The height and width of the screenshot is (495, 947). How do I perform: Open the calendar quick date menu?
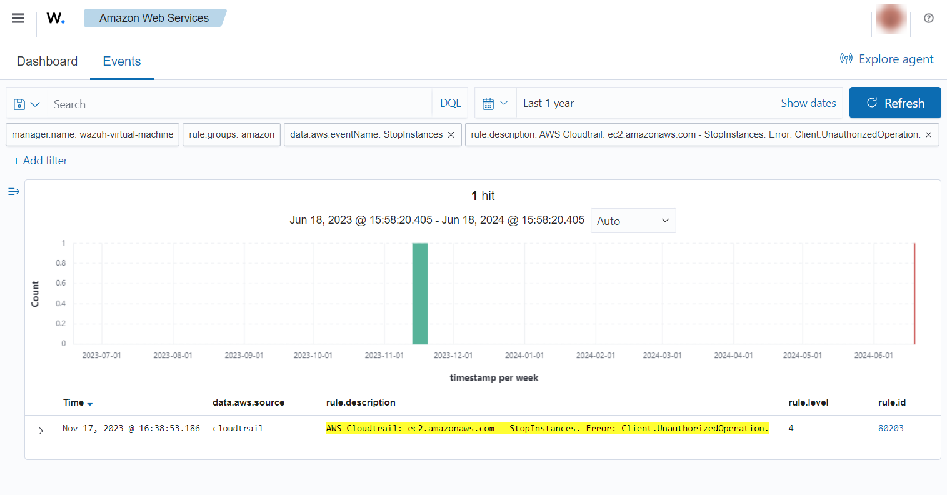point(495,103)
